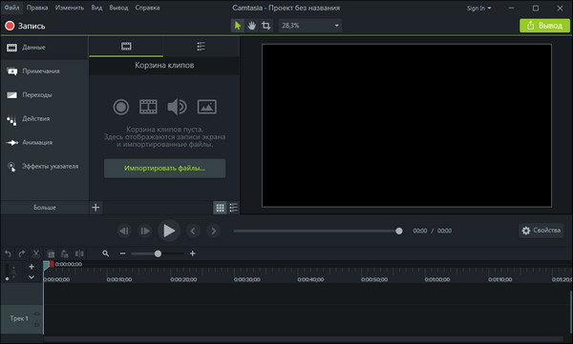Click the image picture icon in clip bin
The image size is (573, 344).
207,107
